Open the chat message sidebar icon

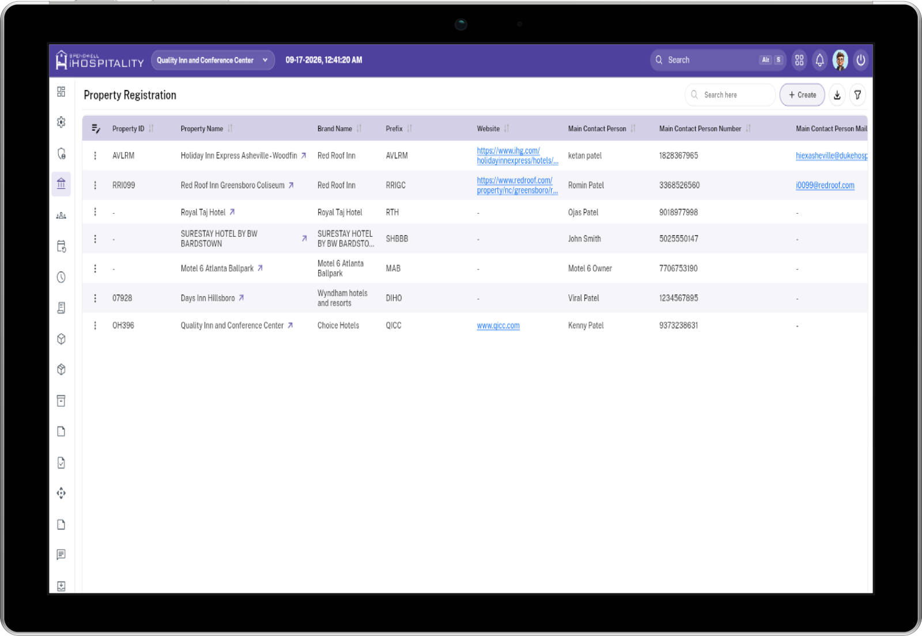point(61,555)
